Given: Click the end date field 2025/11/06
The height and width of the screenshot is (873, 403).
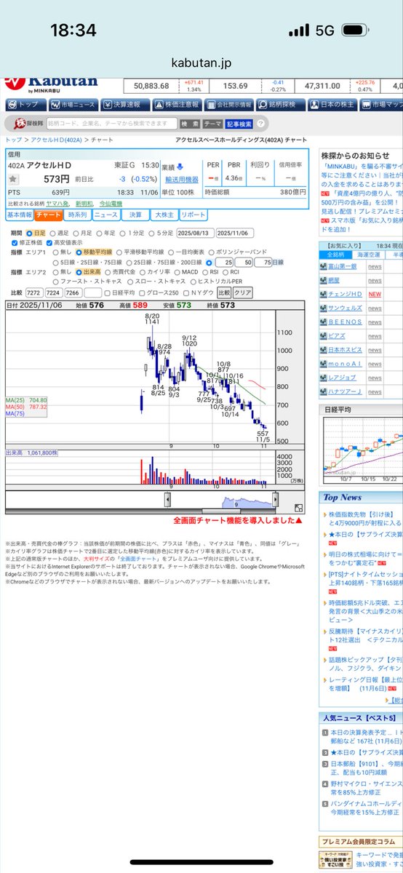Looking at the screenshot, I should tap(234, 232).
